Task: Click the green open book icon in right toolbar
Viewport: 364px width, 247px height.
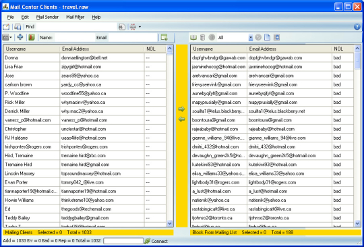Action: tap(193, 37)
